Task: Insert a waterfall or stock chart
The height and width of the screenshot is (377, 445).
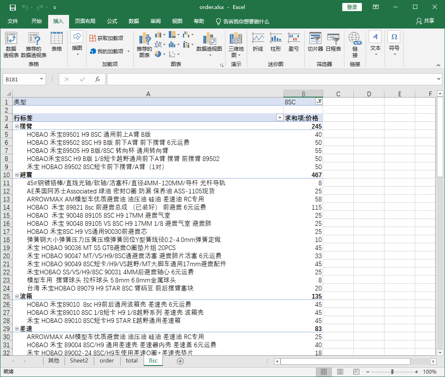Action: click(188, 35)
